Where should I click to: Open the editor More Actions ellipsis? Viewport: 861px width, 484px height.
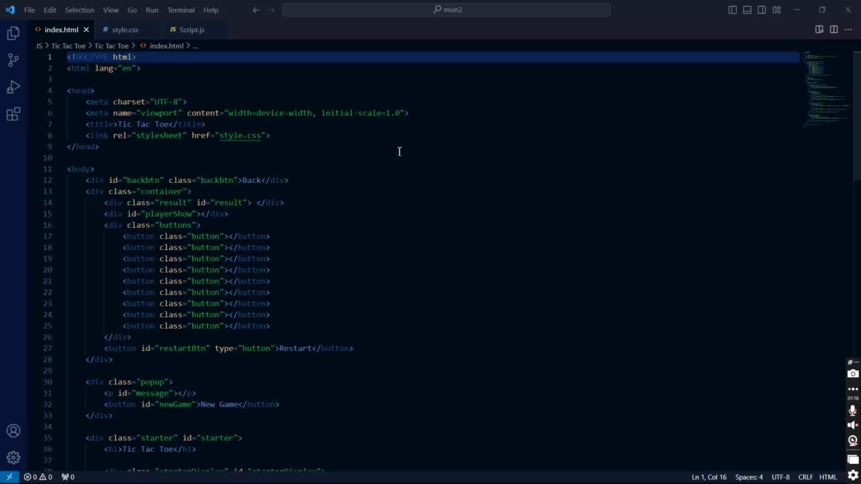(848, 30)
